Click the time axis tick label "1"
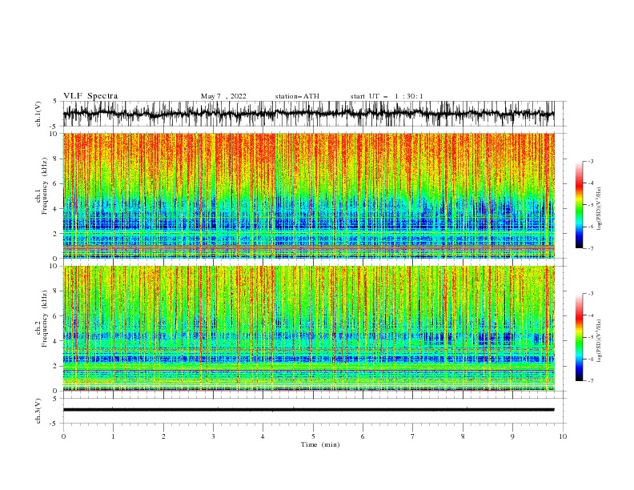634x490 pixels. click(113, 436)
